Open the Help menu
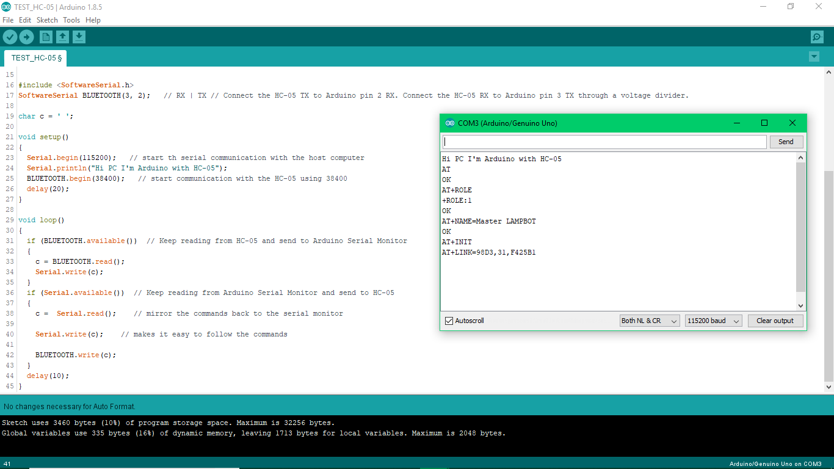This screenshot has height=469, width=834. (93, 20)
